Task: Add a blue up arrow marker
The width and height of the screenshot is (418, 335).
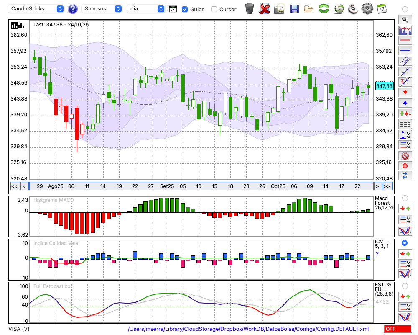Action: (405, 103)
